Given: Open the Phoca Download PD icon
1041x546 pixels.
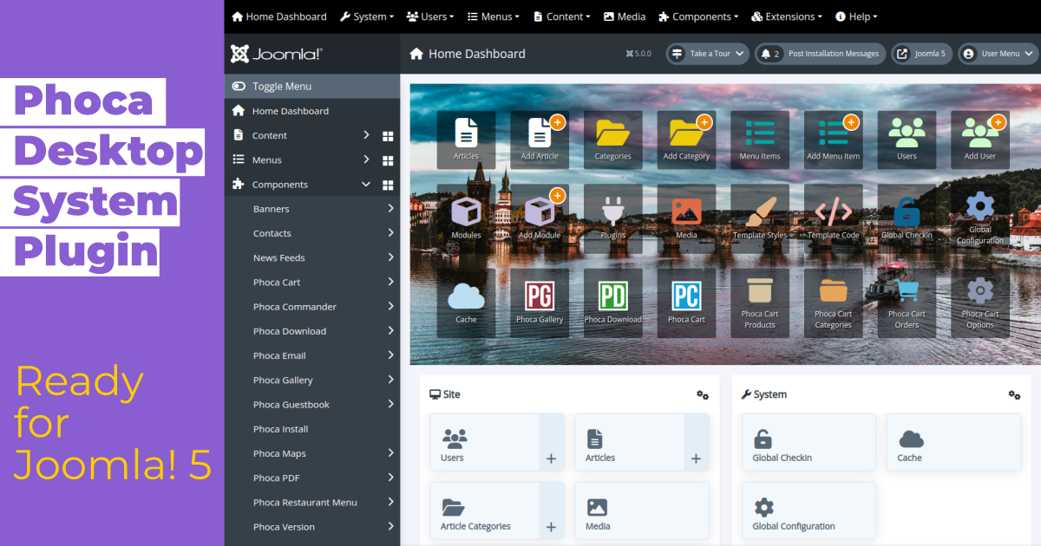Looking at the screenshot, I should click(x=612, y=302).
